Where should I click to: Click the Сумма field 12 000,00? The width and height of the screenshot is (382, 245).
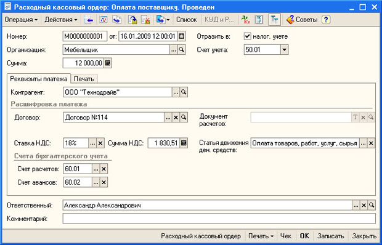(x=83, y=63)
